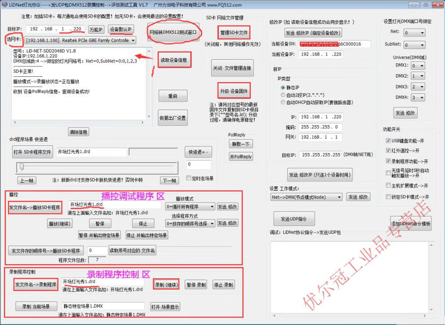Viewport: 445px width, 325px height.
Task: Click 发送 修改 next to work mode dropdown
Action: coord(358,197)
